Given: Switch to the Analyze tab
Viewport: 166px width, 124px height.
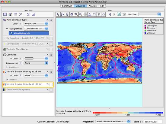Looking at the screenshot, I should tap(93, 6).
